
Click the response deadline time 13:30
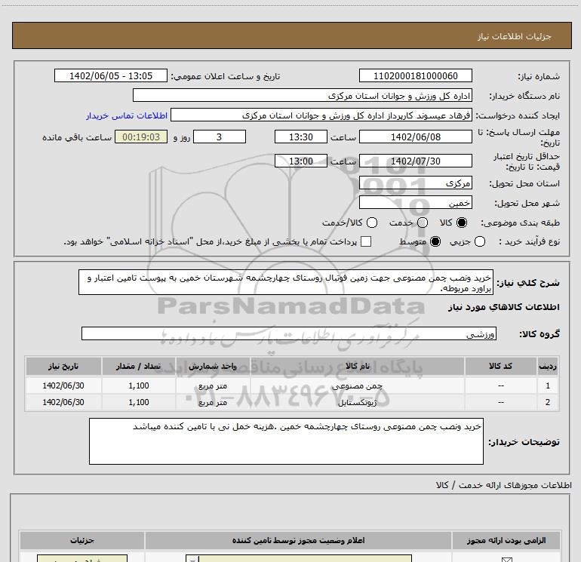coord(301,137)
